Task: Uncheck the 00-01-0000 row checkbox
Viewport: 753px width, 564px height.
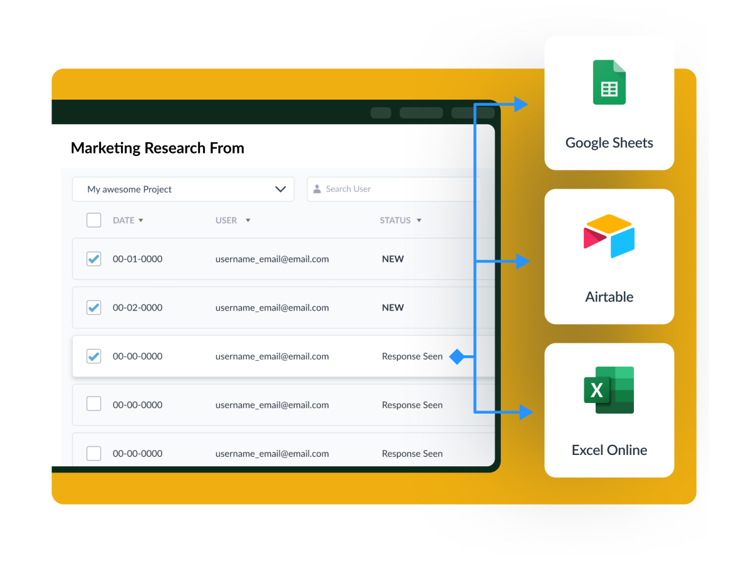Action: click(93, 259)
